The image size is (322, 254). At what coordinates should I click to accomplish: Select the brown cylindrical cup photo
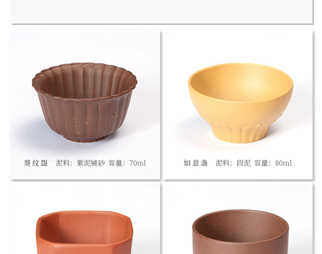pyautogui.click(x=241, y=232)
